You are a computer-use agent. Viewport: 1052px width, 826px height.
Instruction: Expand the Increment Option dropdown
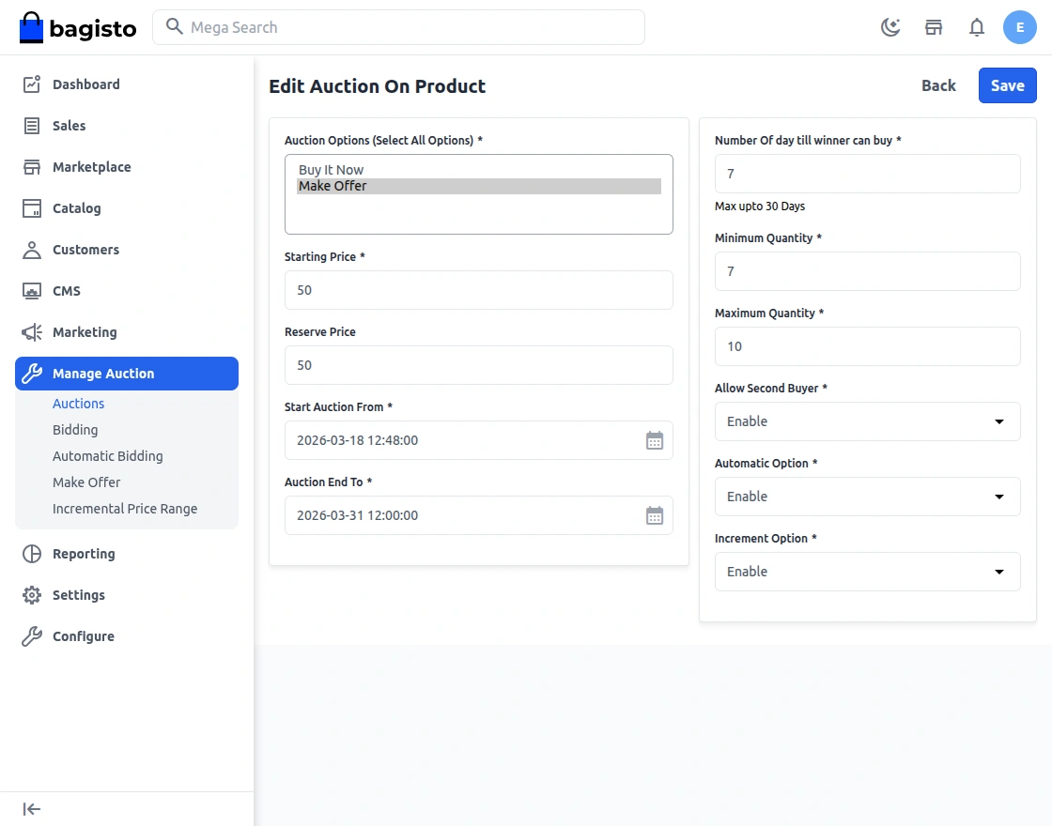[867, 572]
